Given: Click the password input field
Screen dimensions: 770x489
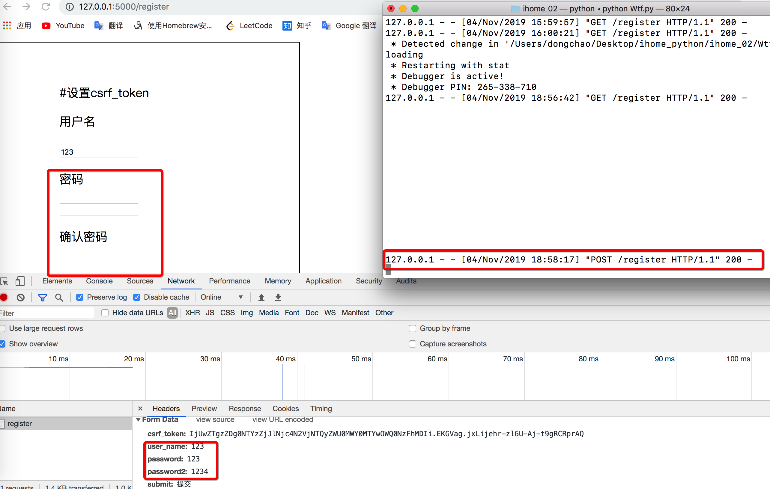Looking at the screenshot, I should (99, 210).
